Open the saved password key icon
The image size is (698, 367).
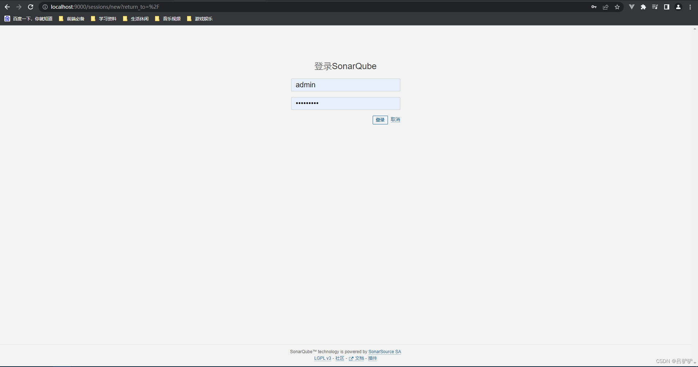click(x=594, y=7)
